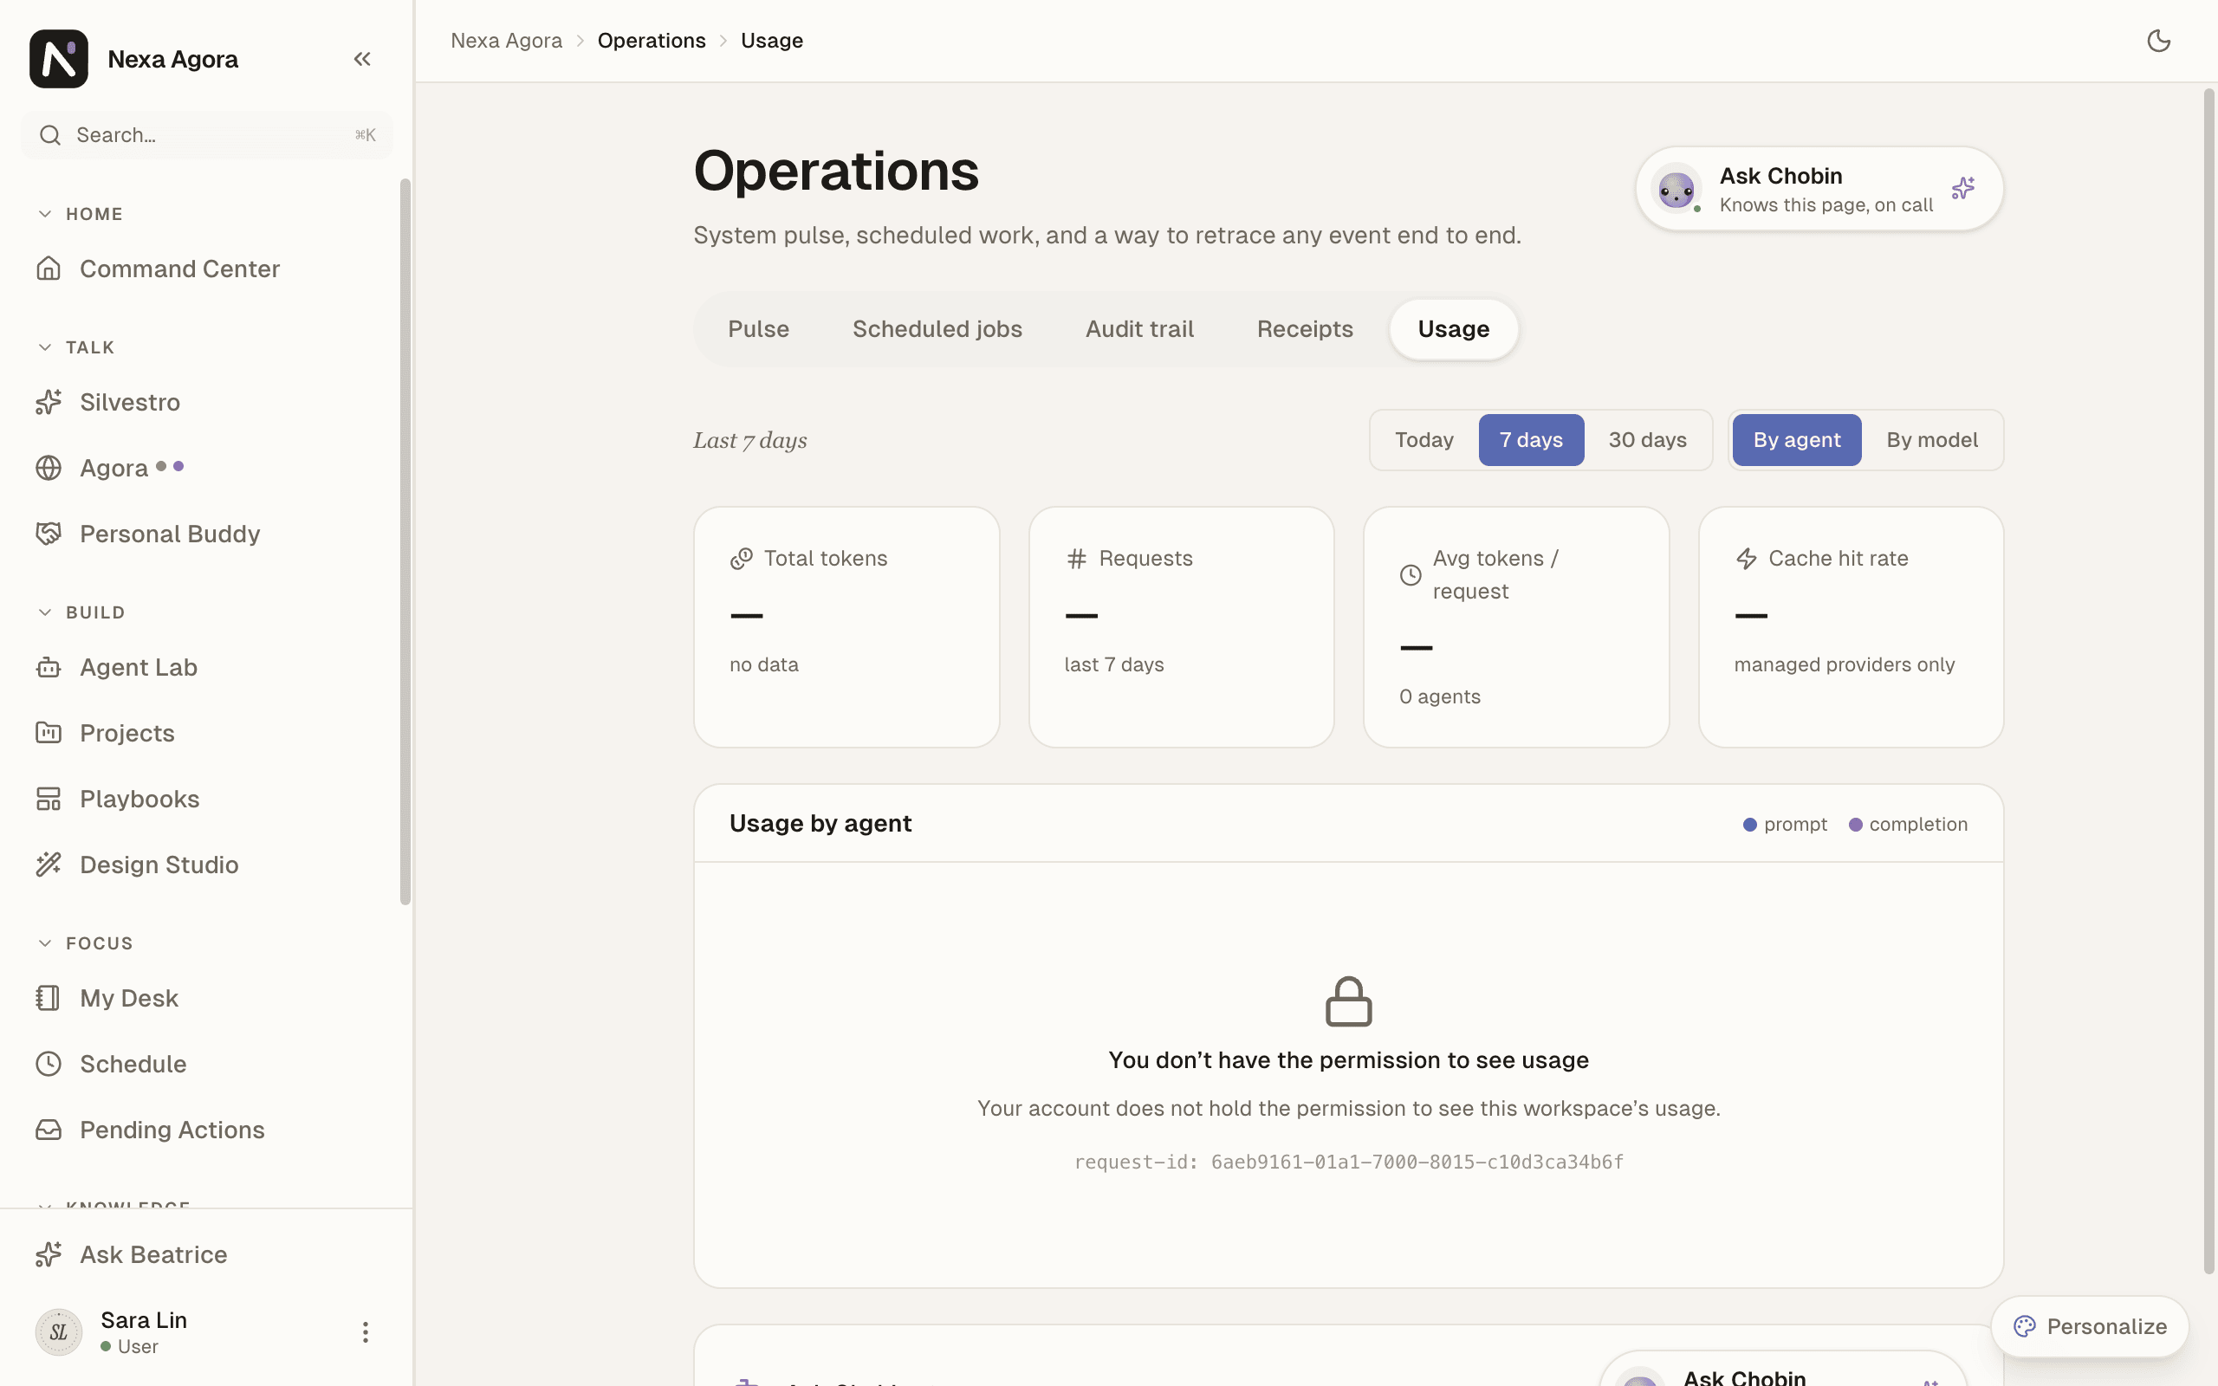Switch grouping to By model
Viewport: 2218px width, 1386px height.
click(1932, 440)
